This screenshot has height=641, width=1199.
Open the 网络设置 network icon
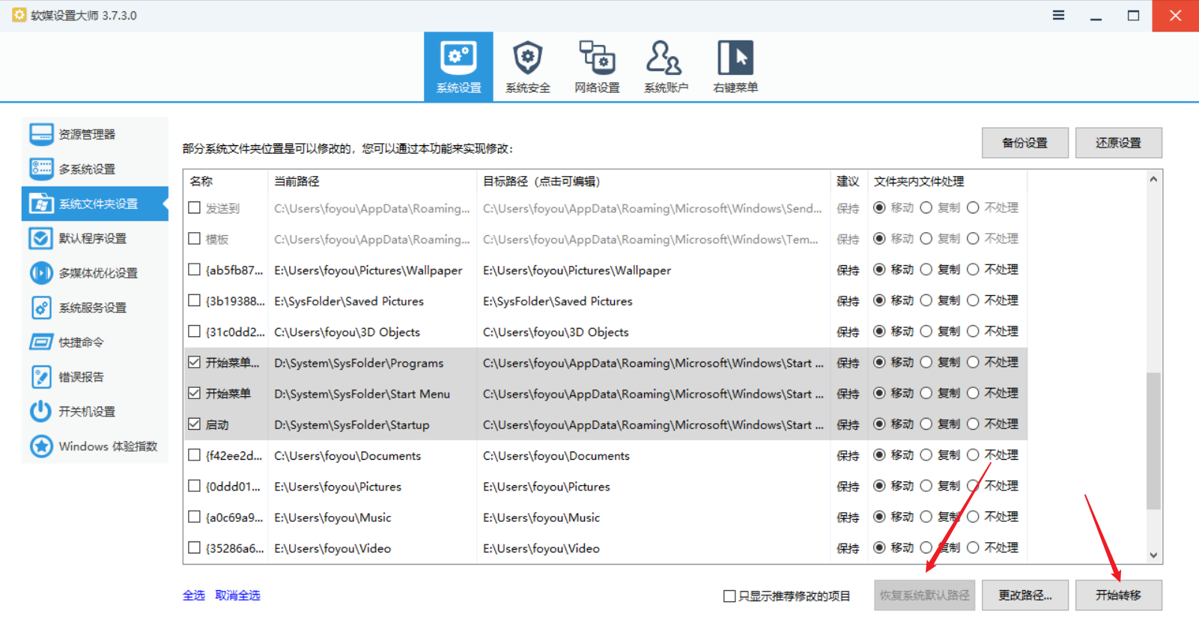coord(597,67)
